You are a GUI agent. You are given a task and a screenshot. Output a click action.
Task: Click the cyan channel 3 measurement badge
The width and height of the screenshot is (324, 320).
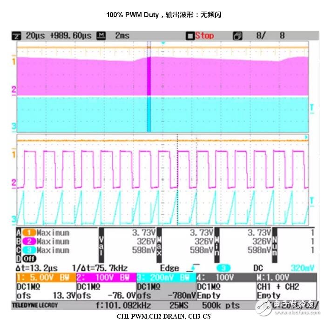click(x=29, y=250)
